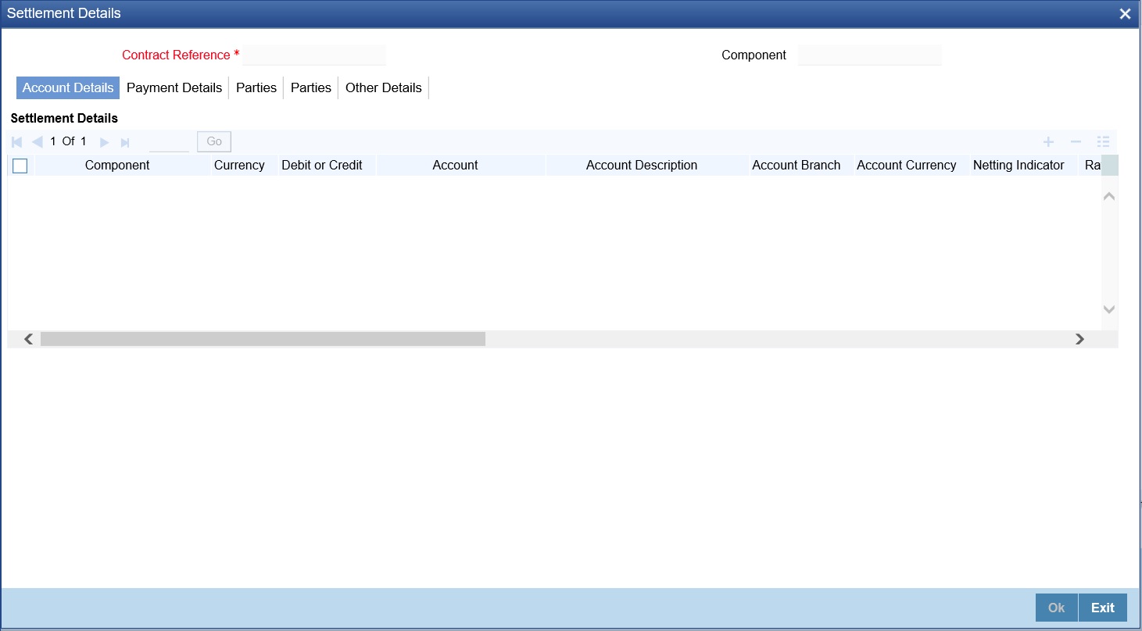Focus the Contract Reference input field

(x=314, y=55)
